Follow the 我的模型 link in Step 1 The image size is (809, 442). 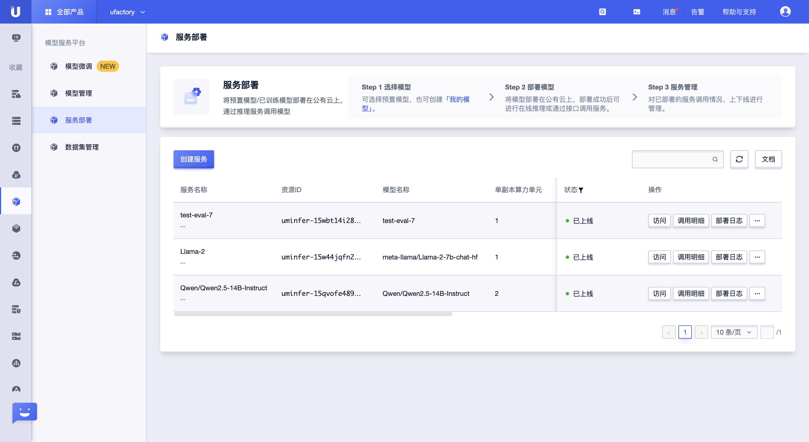click(x=459, y=100)
